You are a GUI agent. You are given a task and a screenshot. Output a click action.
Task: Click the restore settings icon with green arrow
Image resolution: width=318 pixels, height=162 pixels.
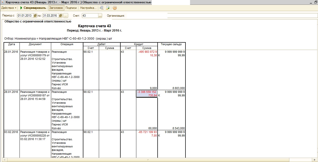coord(108,8)
